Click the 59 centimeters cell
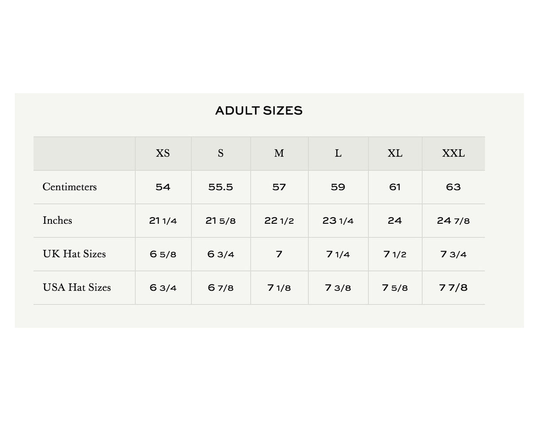The image size is (538, 421). [x=338, y=187]
